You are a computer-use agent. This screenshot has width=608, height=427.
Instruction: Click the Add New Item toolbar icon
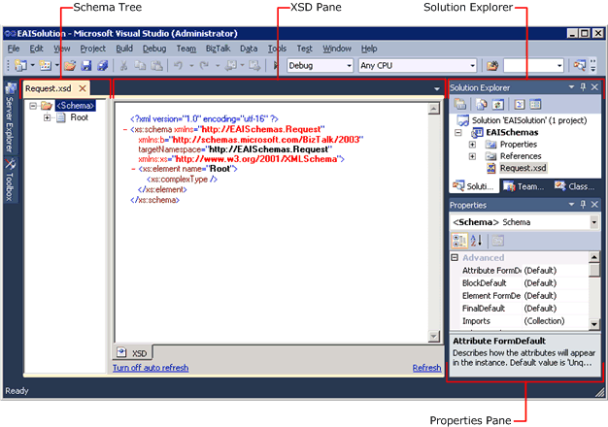tap(46, 65)
